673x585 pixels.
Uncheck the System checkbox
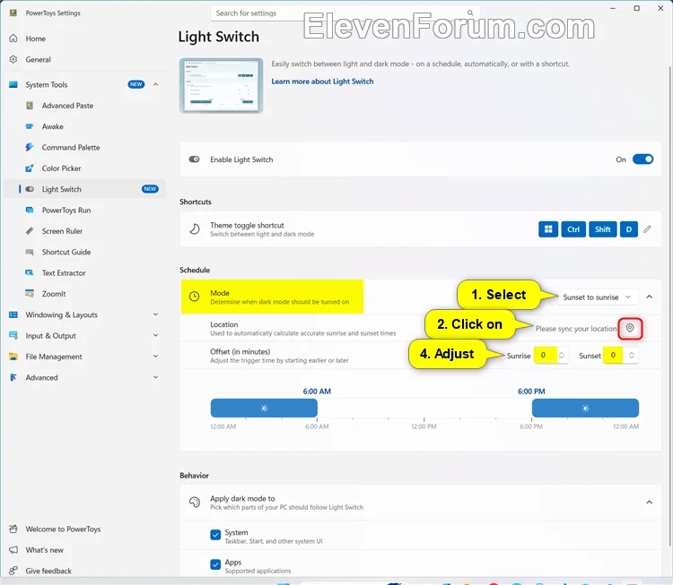point(215,535)
